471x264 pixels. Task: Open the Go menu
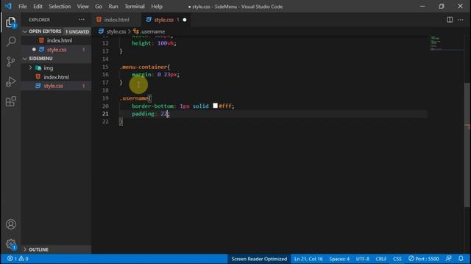[x=99, y=7]
